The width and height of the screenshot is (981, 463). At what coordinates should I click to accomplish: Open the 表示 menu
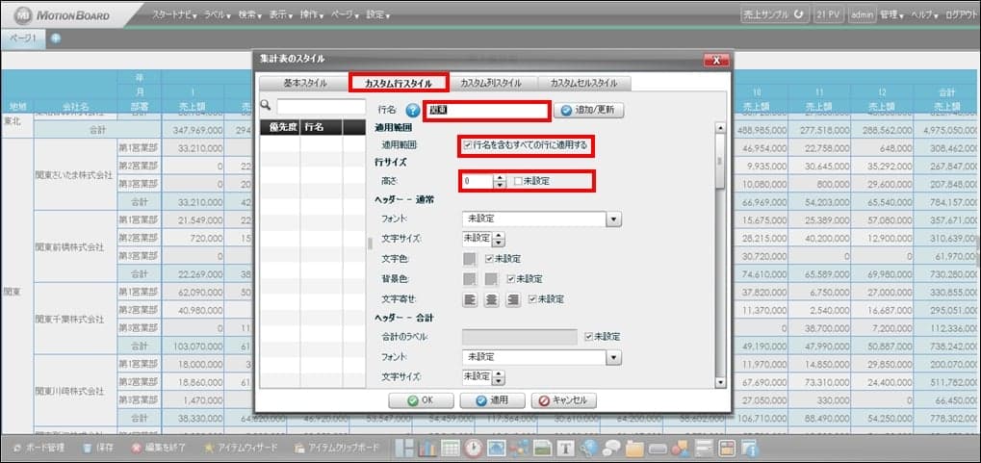(281, 14)
